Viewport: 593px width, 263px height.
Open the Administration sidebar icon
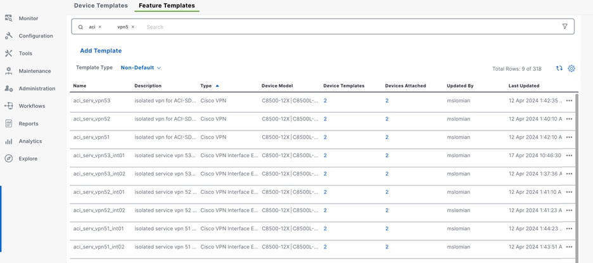9,88
